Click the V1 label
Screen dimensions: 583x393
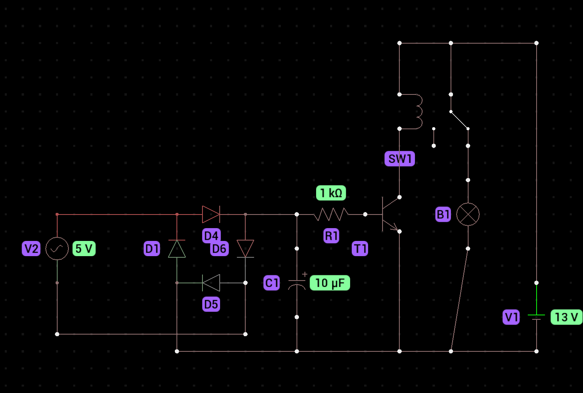[511, 317]
